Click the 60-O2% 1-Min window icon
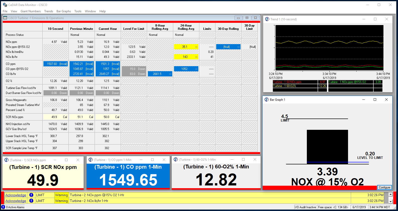Image resolution: width=398 pixels, height=211 pixels. pyautogui.click(x=176, y=159)
